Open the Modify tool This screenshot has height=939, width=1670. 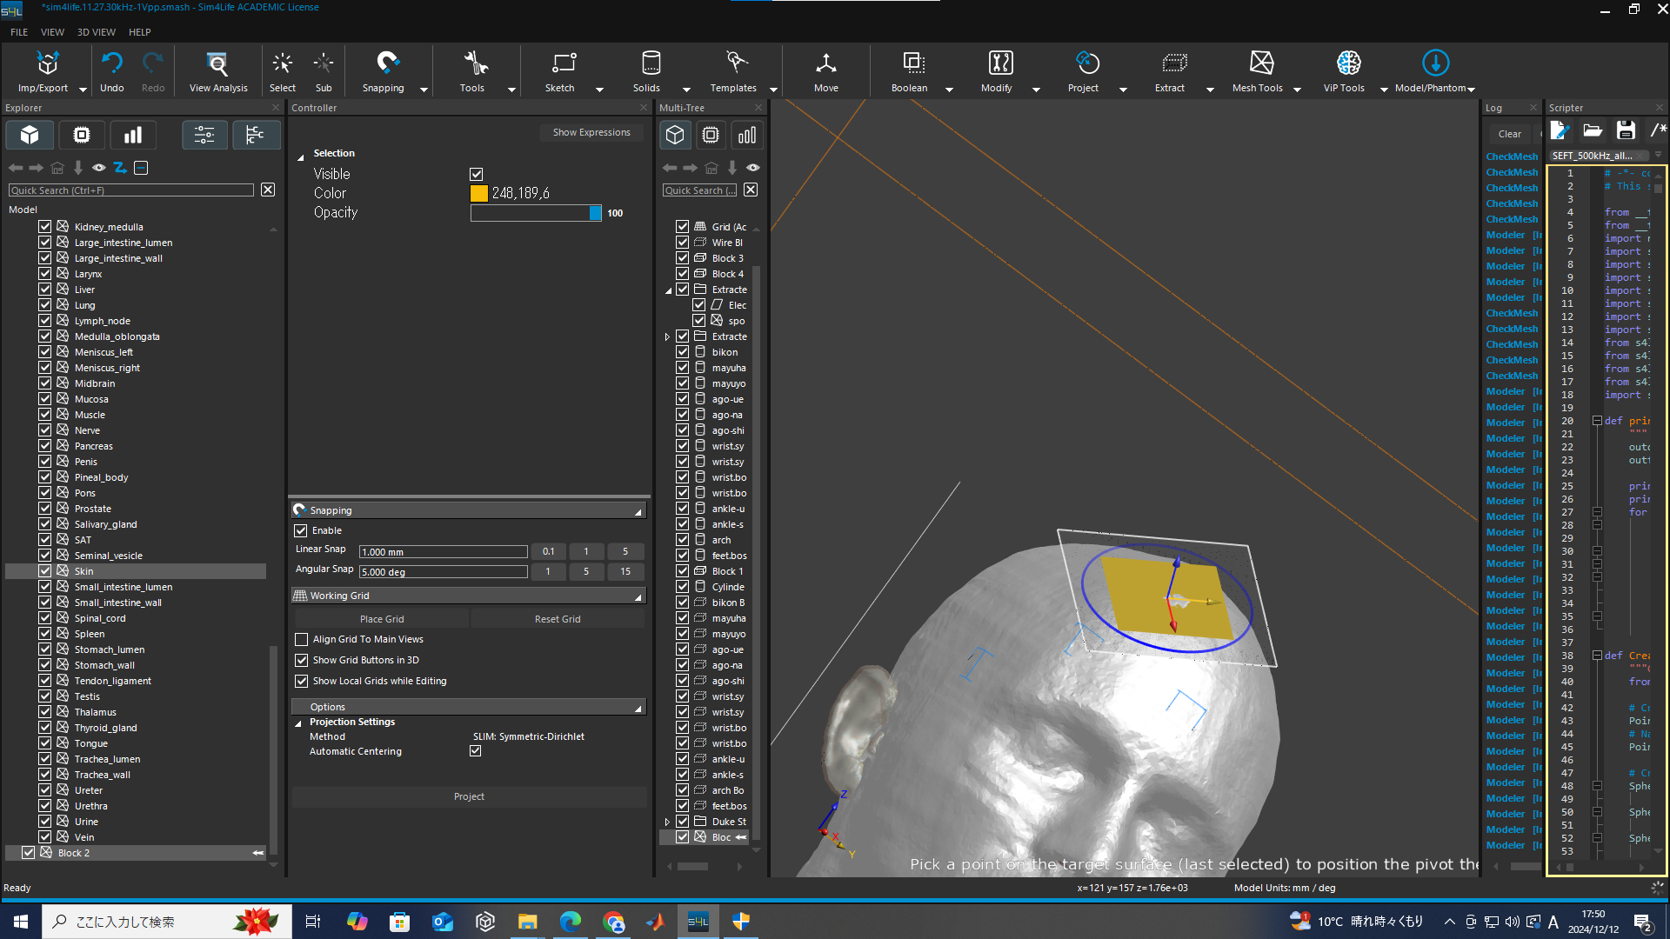(x=999, y=70)
